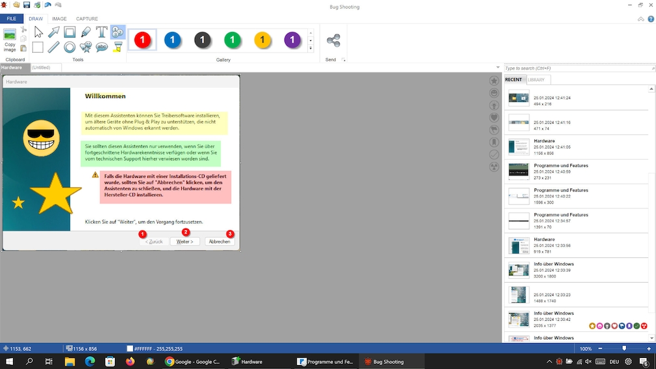
Task: Expand the counter Gallery styles list
Action: tap(310, 48)
